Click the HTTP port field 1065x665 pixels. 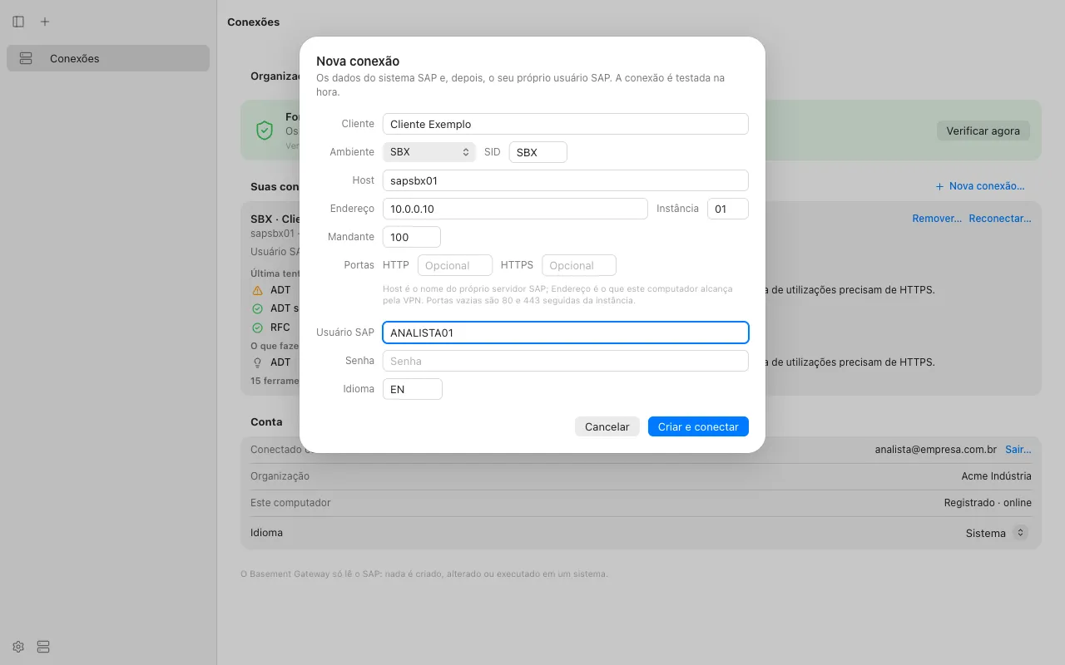point(455,265)
